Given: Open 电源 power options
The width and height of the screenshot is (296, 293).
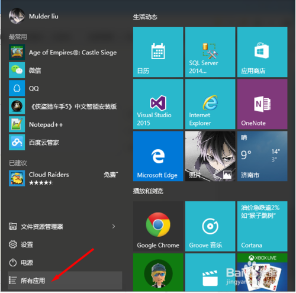Looking at the screenshot, I should tap(65, 263).
